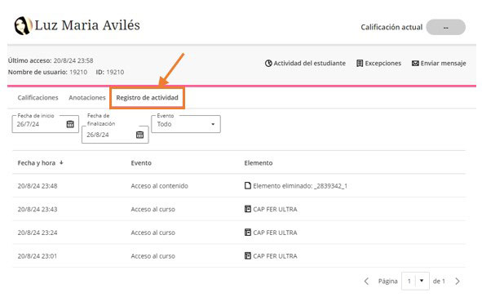The width and height of the screenshot is (482, 306).
Task: Switch to the Anotaciones tab
Action: click(87, 98)
